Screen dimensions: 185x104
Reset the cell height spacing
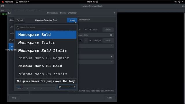tap(108, 40)
